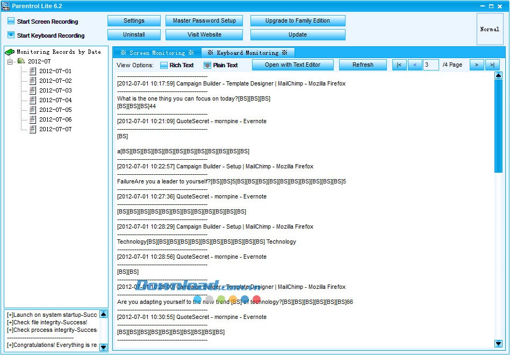This screenshot has height=355, width=510.
Task: Switch to the Screen Monitoring tab
Action: click(x=157, y=53)
